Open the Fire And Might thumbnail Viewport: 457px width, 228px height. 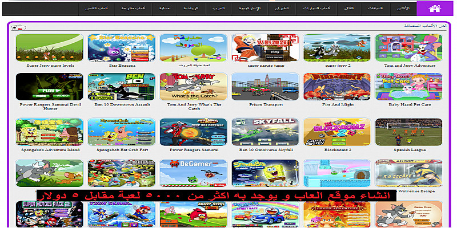point(337,87)
